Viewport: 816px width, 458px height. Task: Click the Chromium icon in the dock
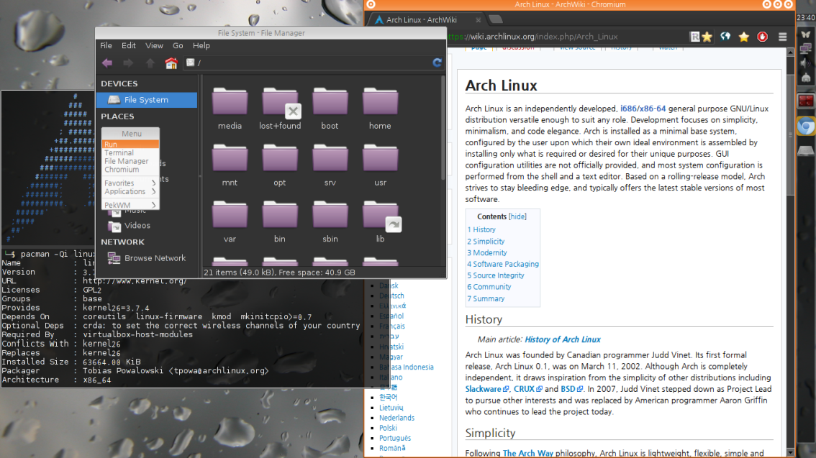click(806, 127)
